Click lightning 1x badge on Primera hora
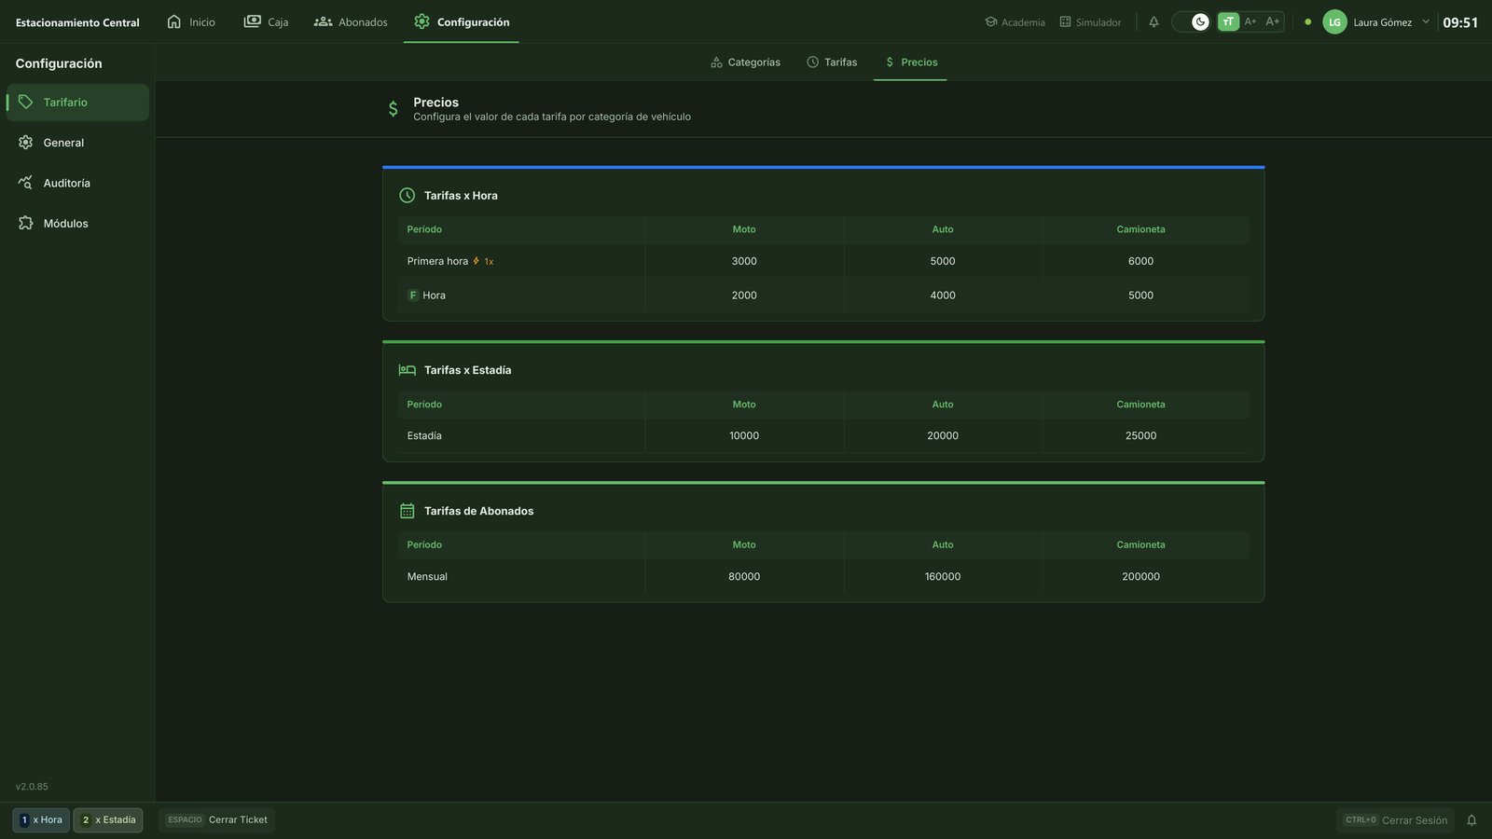The height and width of the screenshot is (839, 1492). pyautogui.click(x=483, y=262)
